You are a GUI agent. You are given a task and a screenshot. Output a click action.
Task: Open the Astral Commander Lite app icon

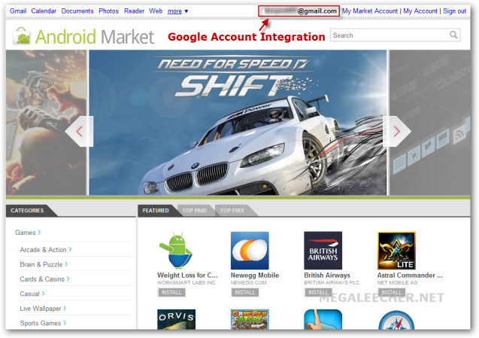[x=396, y=251]
